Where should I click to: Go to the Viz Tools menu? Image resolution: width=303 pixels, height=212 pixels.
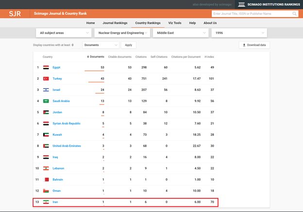click(x=175, y=23)
